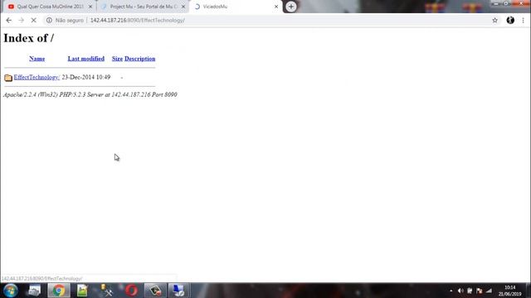Stop loading the current page

pos(33,20)
